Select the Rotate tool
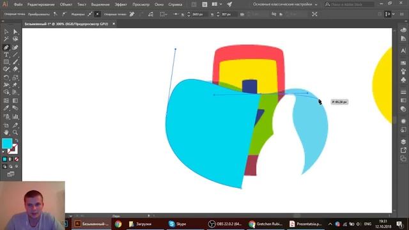409x230 pixels. [x=6, y=78]
